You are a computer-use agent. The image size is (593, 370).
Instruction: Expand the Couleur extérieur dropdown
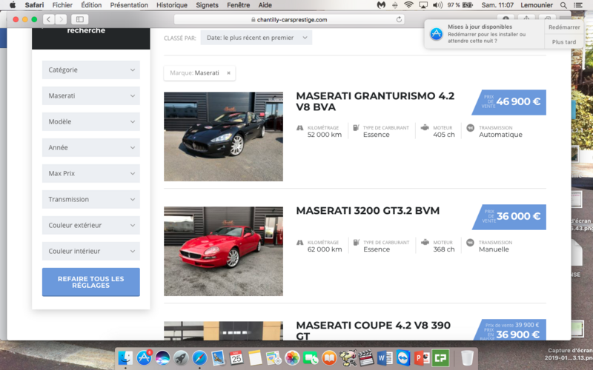(91, 225)
